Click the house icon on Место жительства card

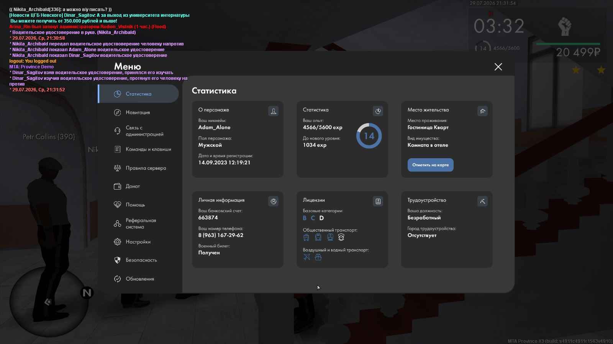pyautogui.click(x=483, y=111)
